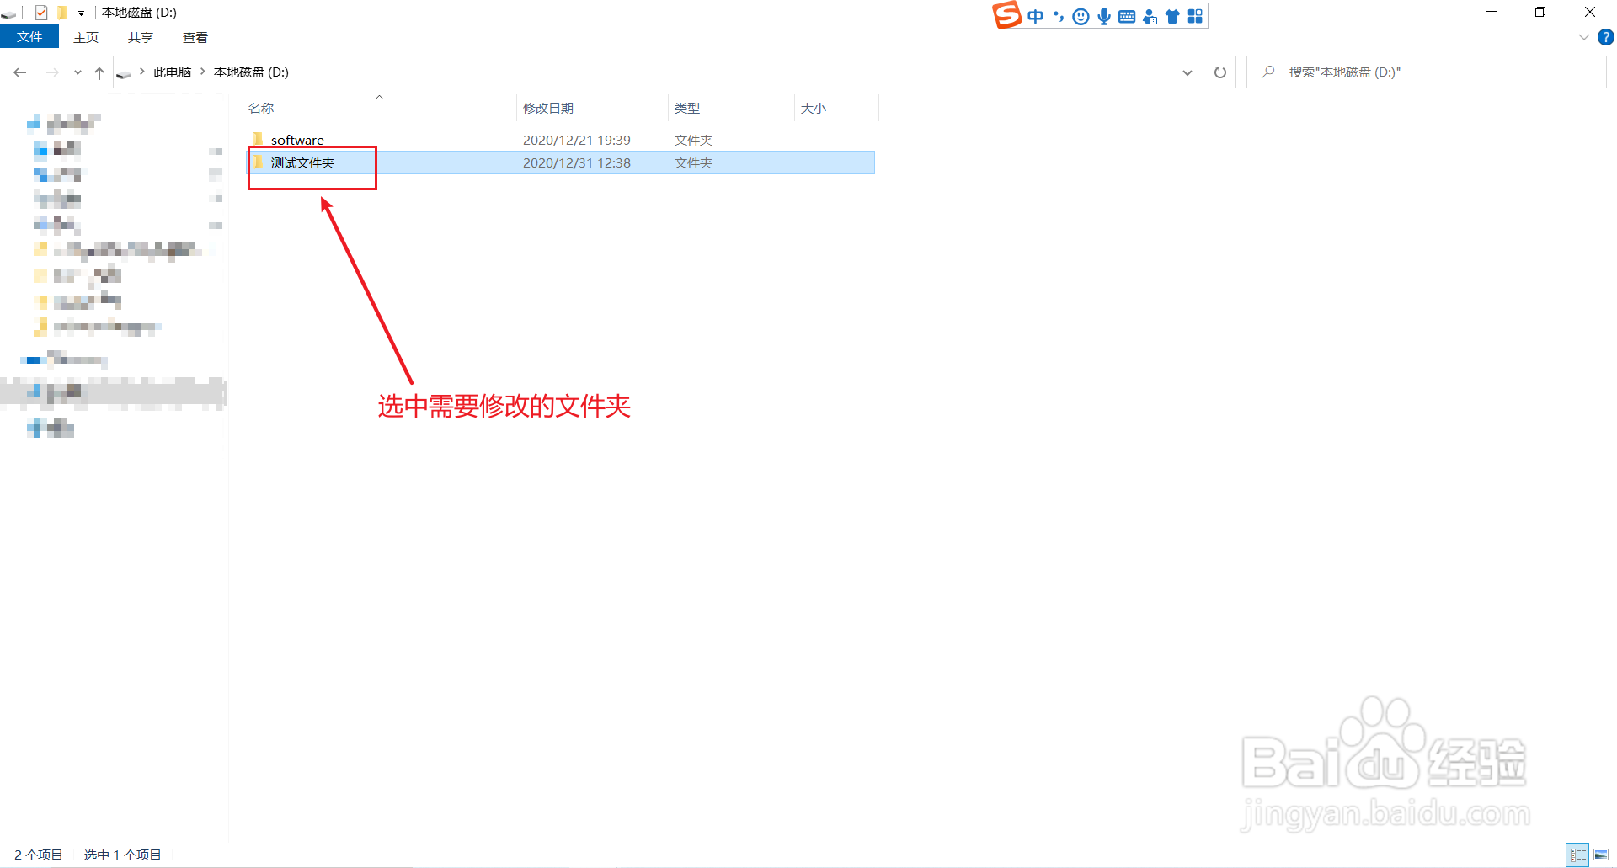Select the software folder icon
This screenshot has width=1617, height=868.
click(x=258, y=139)
